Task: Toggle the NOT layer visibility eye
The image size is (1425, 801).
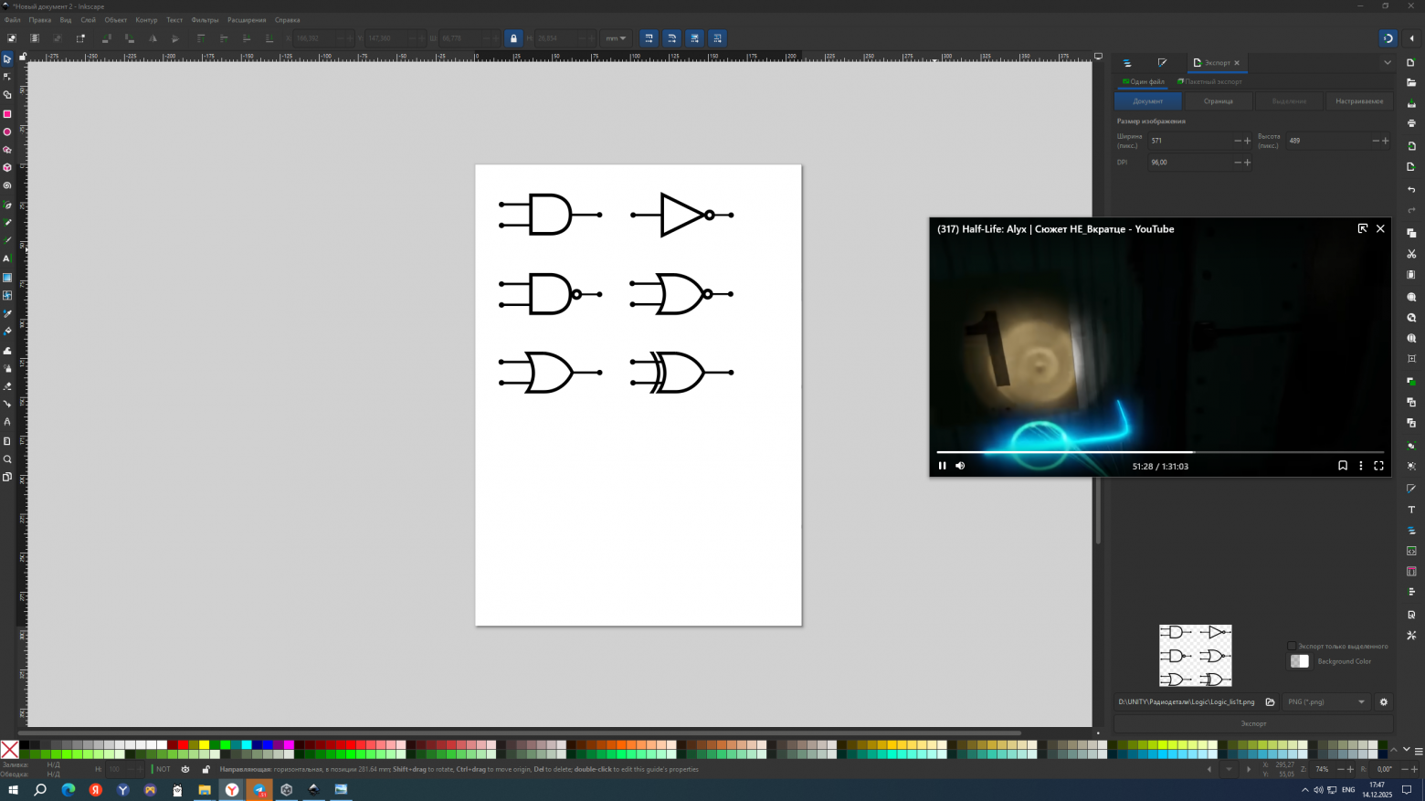Action: click(x=185, y=769)
